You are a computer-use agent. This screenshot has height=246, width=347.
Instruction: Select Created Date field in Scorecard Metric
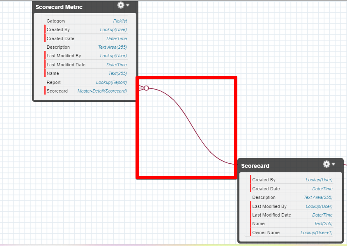click(86, 38)
